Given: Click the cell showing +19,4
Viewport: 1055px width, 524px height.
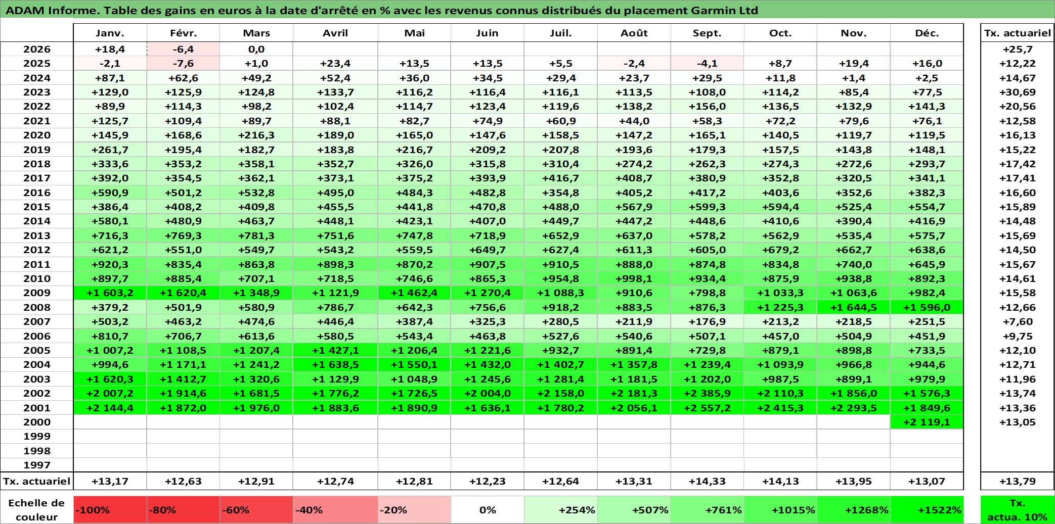Looking at the screenshot, I should coord(854,63).
